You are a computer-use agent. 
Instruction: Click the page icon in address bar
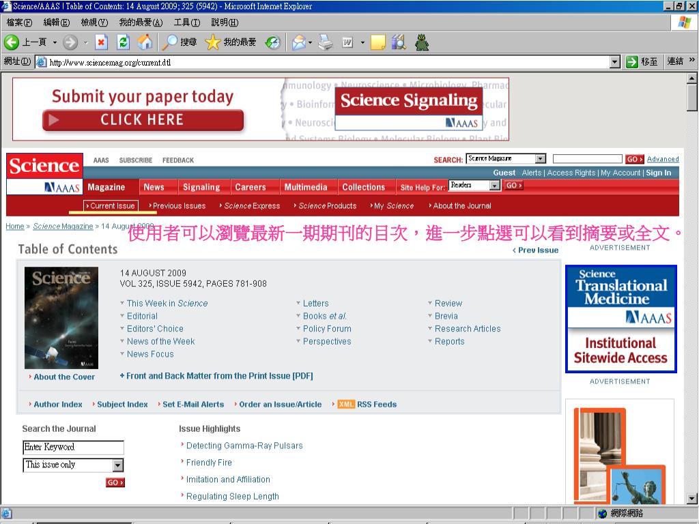pos(42,62)
